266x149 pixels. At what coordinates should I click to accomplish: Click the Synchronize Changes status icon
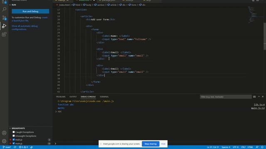15,147
